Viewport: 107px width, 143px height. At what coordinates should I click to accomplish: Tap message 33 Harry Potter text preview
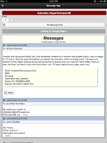tap(14, 130)
